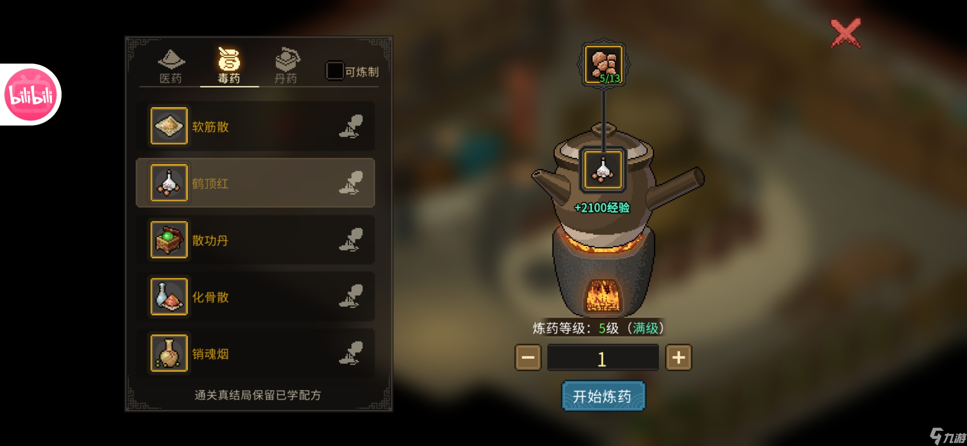This screenshot has height=446, width=967.
Task: Pick the 销魂烟 vase icon
Action: 169,353
